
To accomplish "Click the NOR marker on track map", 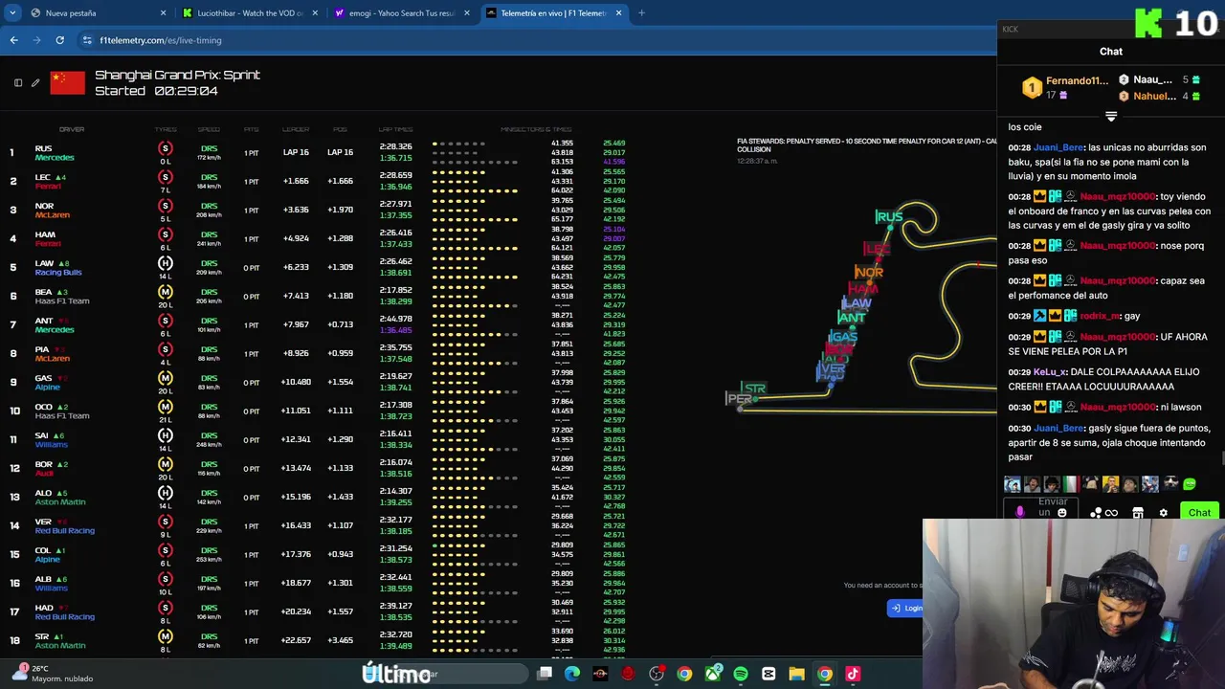I will pos(869,272).
